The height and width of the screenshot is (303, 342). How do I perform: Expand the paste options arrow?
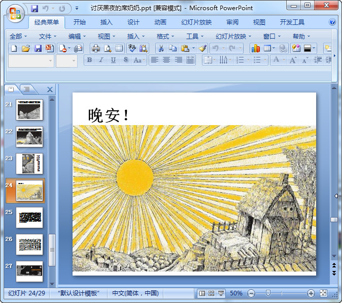point(193,48)
